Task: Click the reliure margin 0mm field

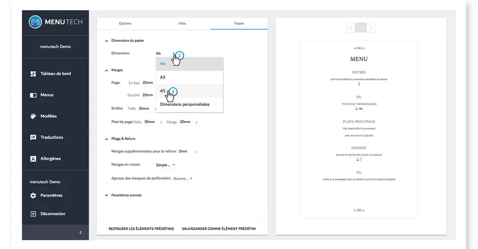Action: click(x=186, y=151)
